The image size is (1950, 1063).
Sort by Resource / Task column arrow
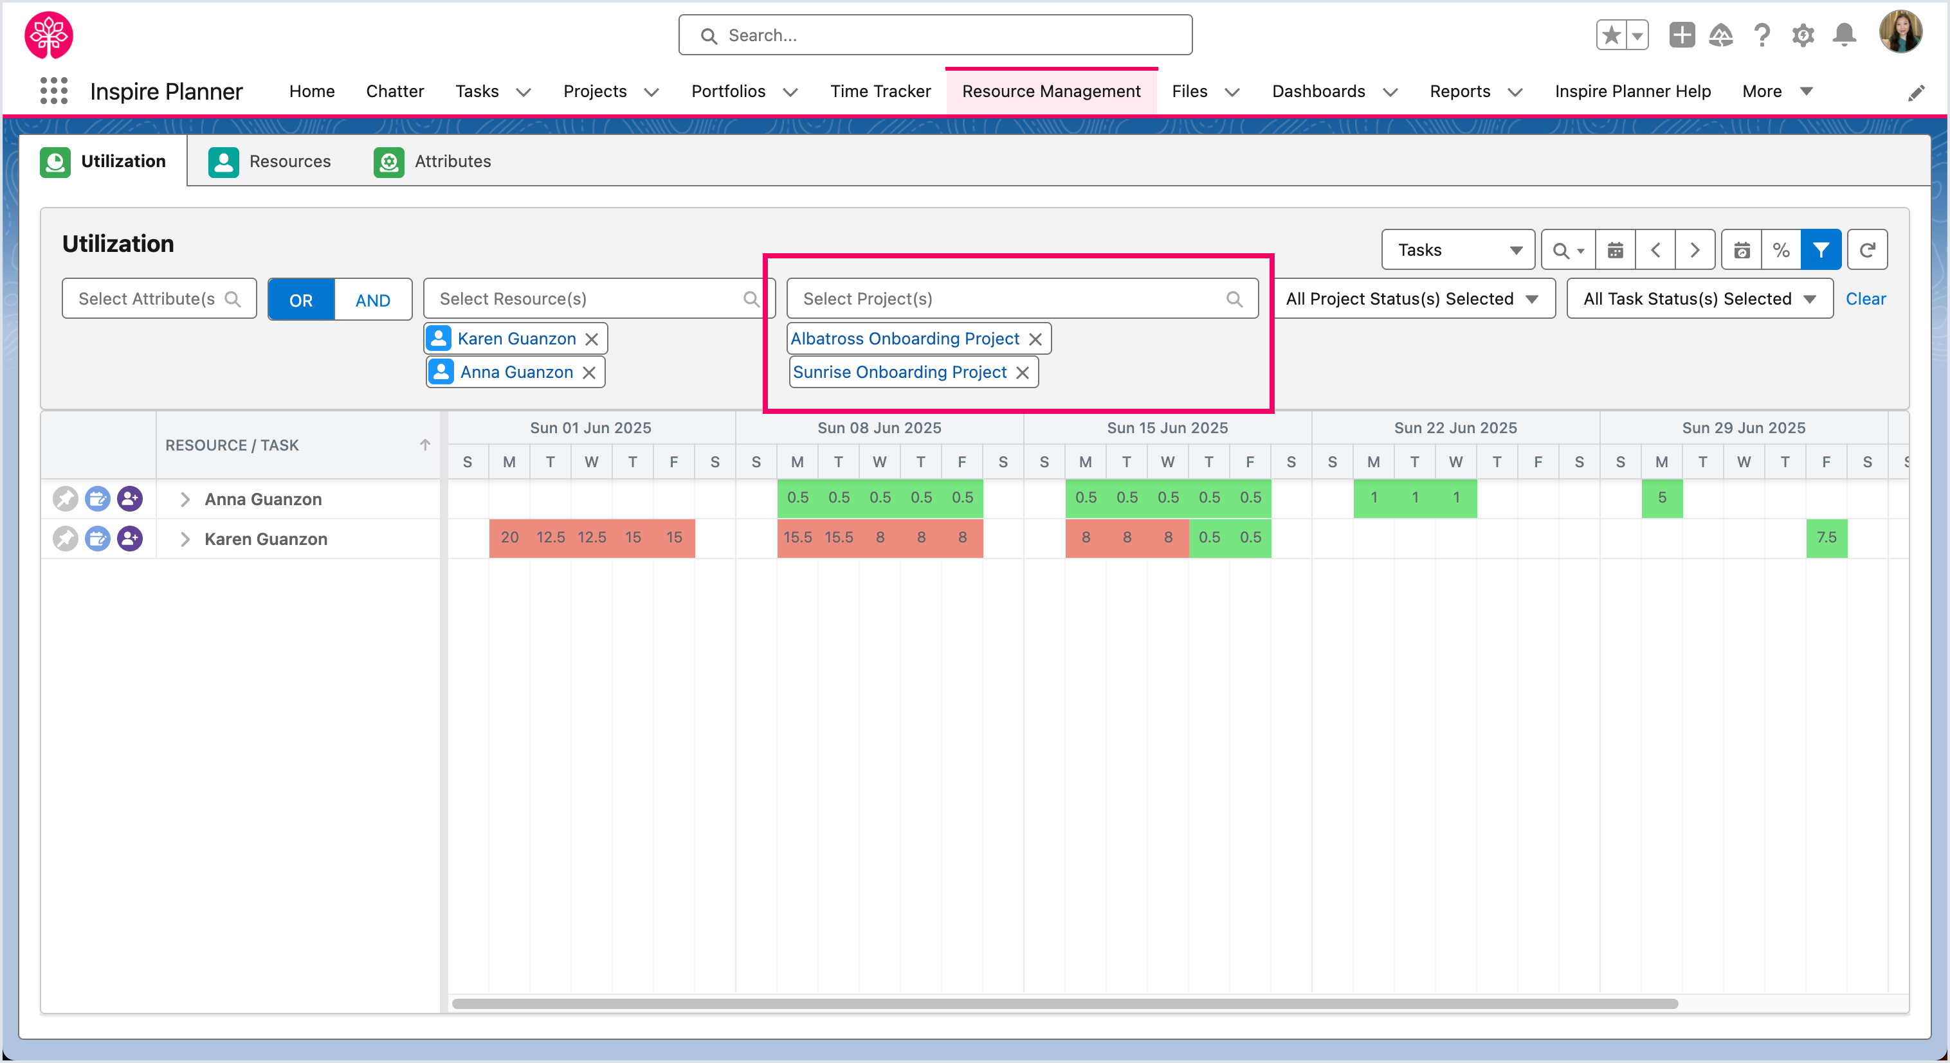click(x=425, y=445)
